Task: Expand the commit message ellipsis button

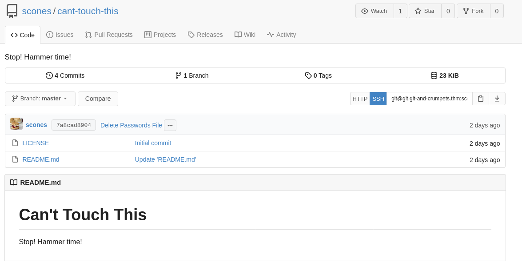Action: (170, 125)
